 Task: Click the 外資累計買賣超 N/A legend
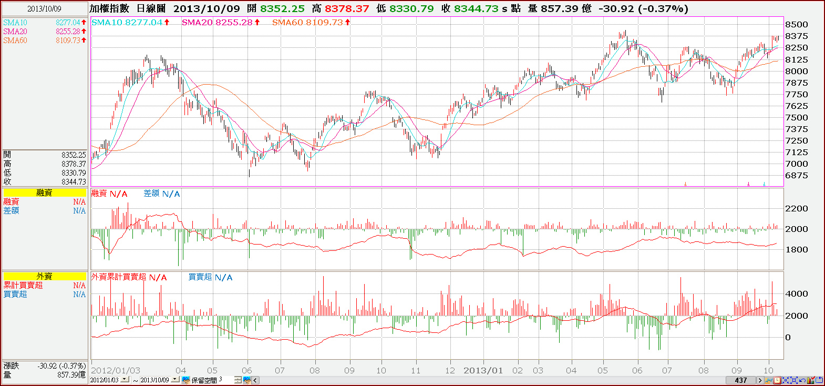pyautogui.click(x=129, y=277)
